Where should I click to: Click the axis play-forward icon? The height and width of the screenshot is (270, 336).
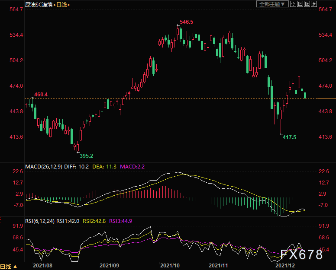307,4
